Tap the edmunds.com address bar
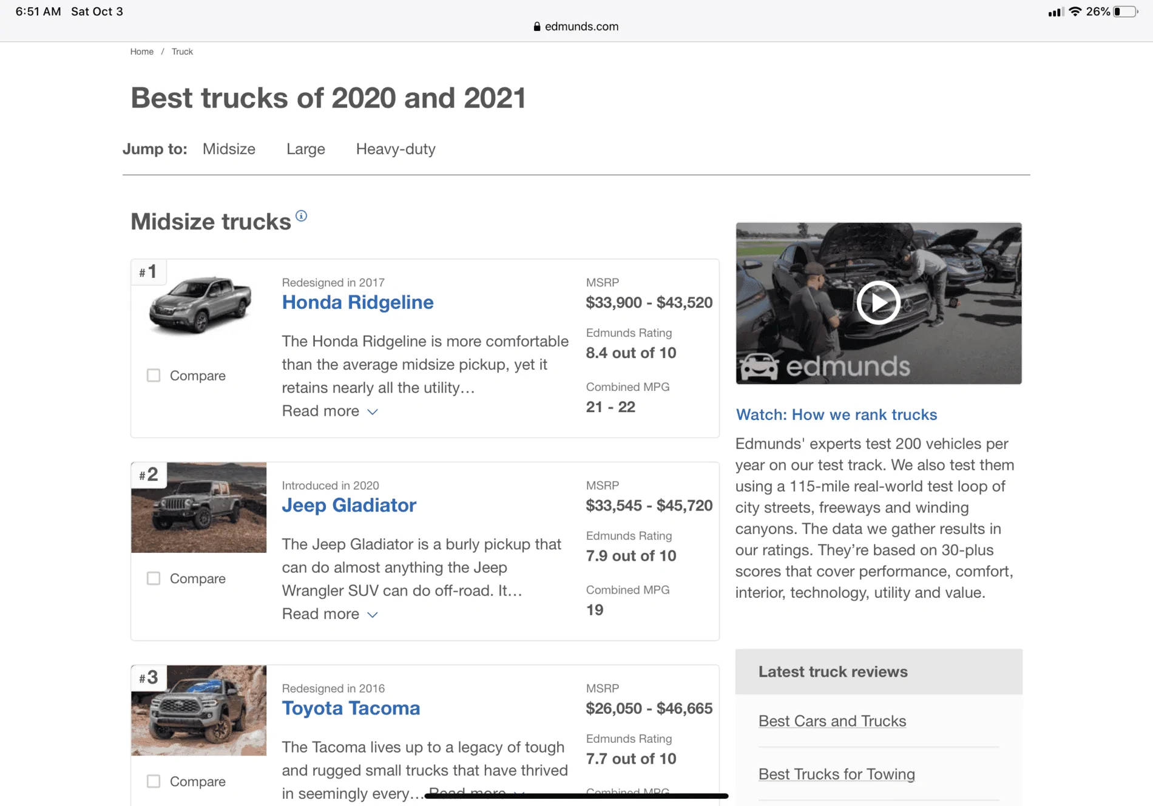 tap(576, 26)
